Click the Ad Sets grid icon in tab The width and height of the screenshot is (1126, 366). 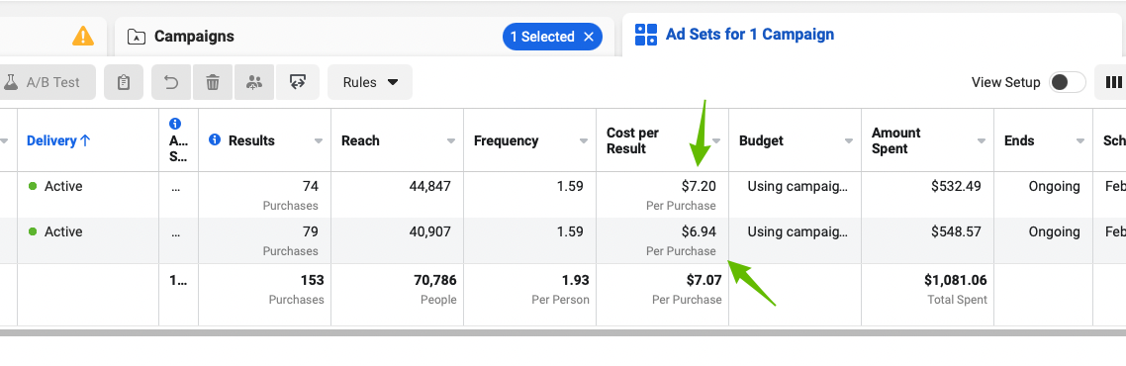(x=645, y=35)
